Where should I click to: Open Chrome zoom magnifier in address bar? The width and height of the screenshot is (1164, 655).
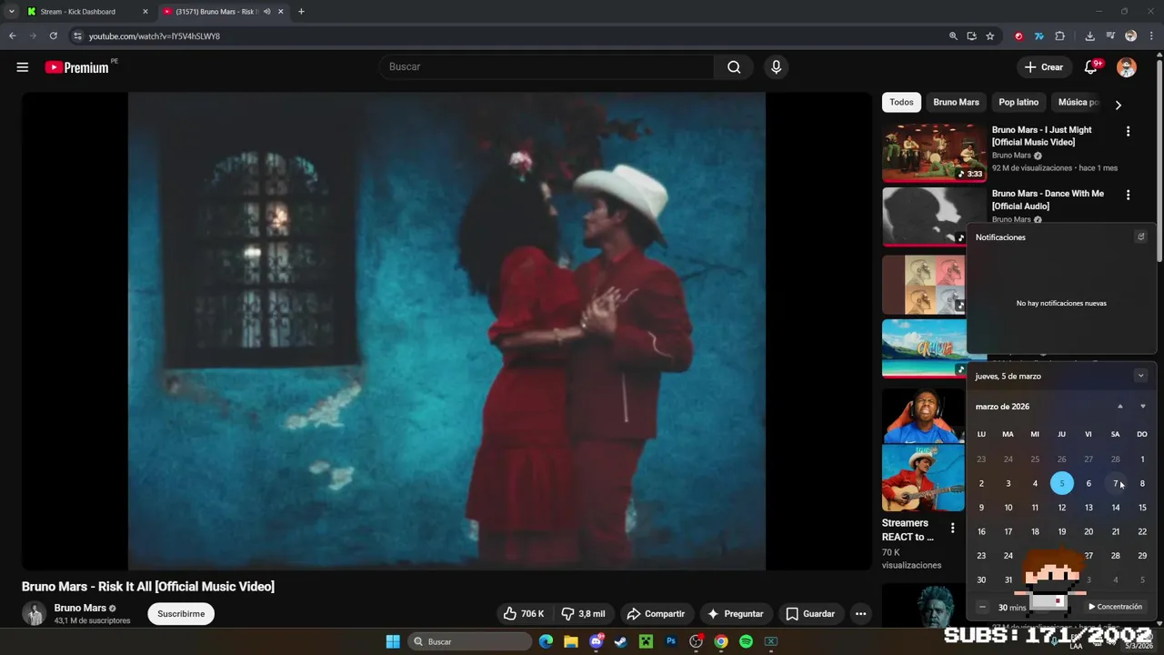tap(953, 35)
